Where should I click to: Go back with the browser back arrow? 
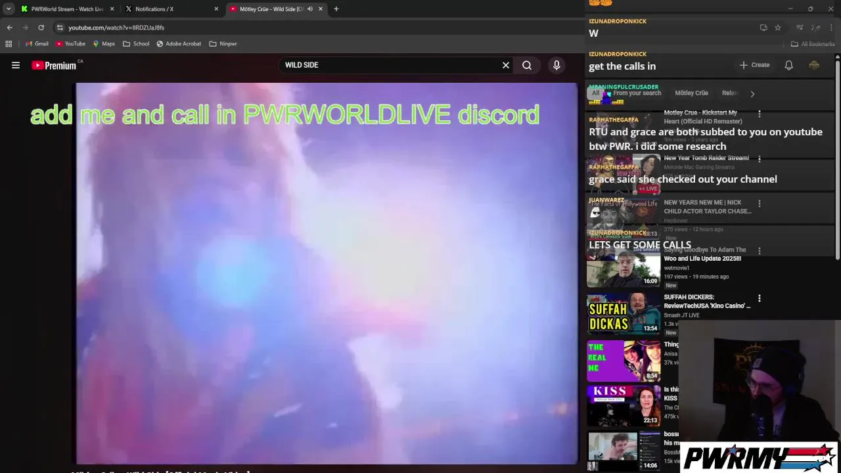click(x=9, y=28)
